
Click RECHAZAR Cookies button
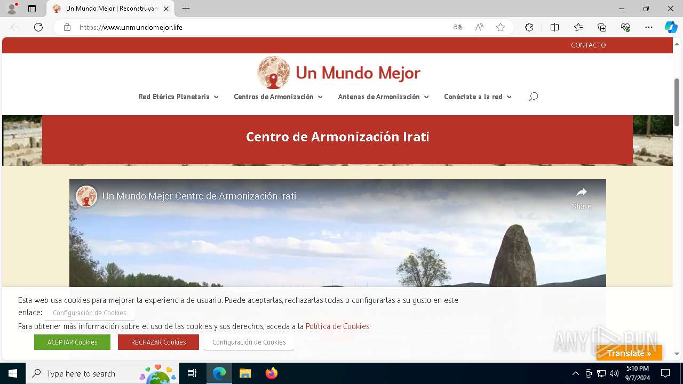point(158,342)
